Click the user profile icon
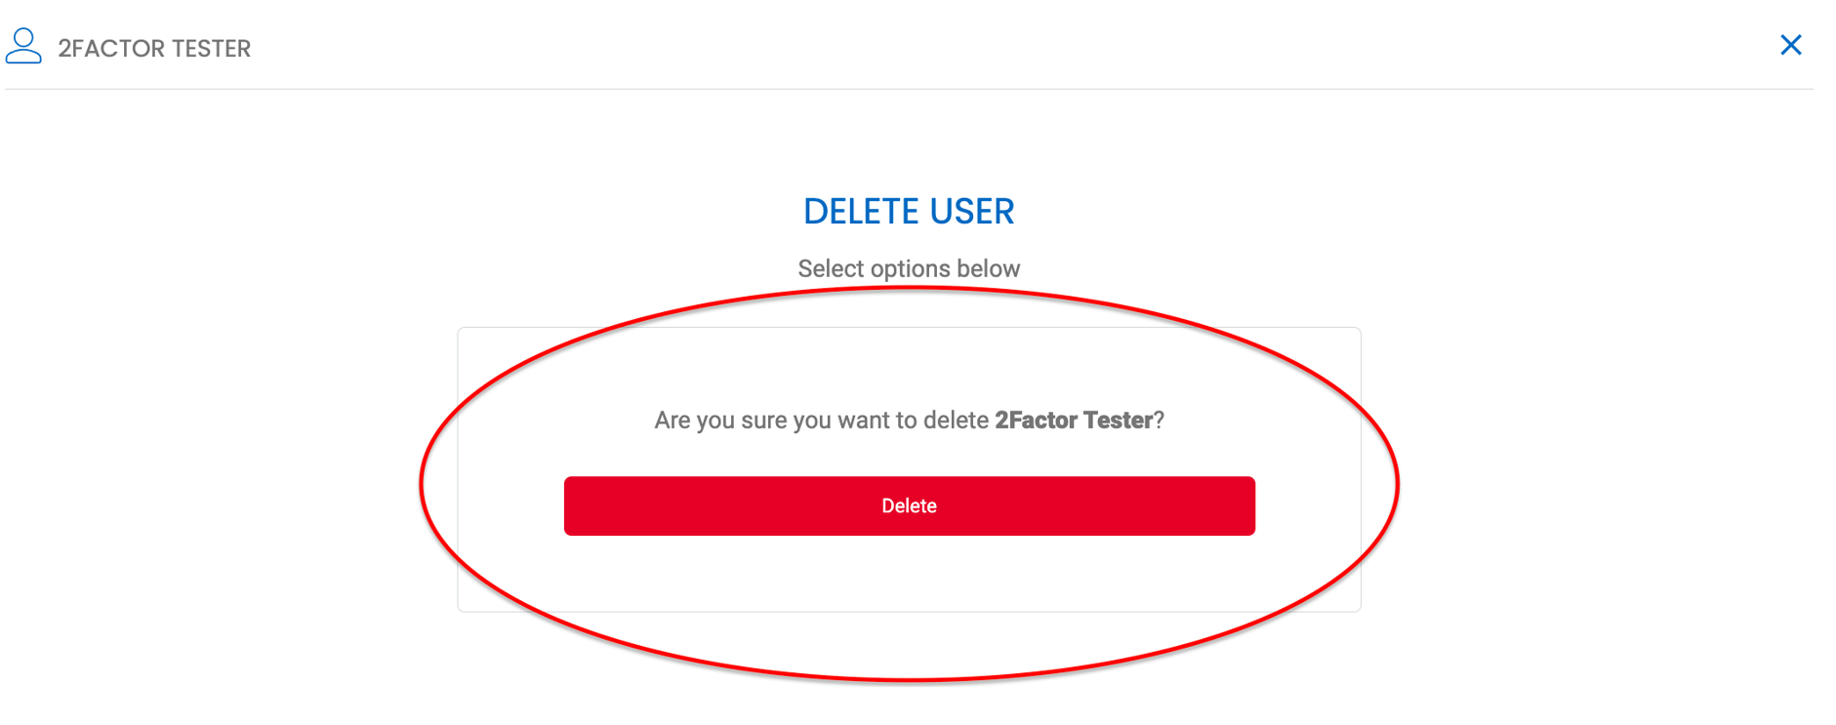This screenshot has width=1836, height=725. pos(23,46)
